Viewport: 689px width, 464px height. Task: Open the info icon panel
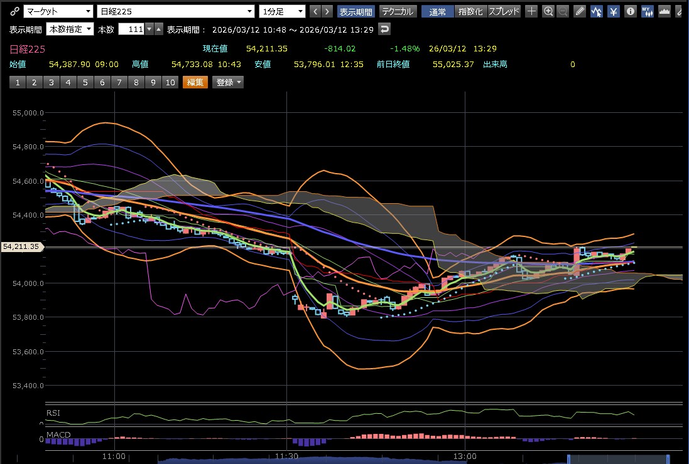click(x=630, y=11)
